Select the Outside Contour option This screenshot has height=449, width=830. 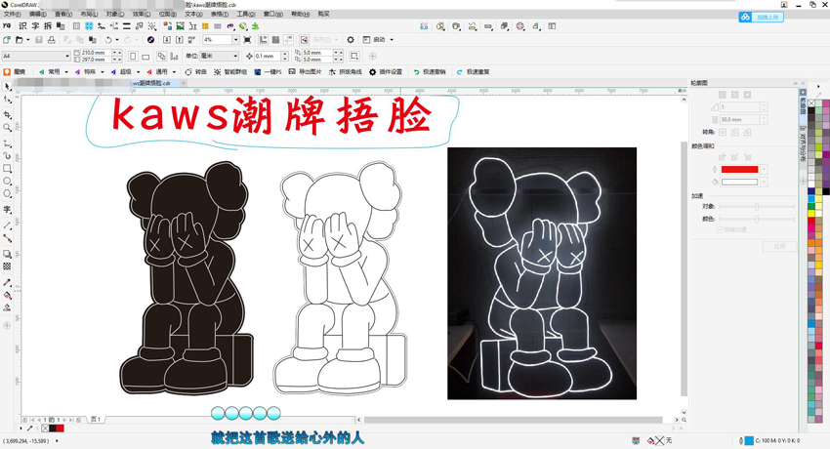(x=747, y=94)
